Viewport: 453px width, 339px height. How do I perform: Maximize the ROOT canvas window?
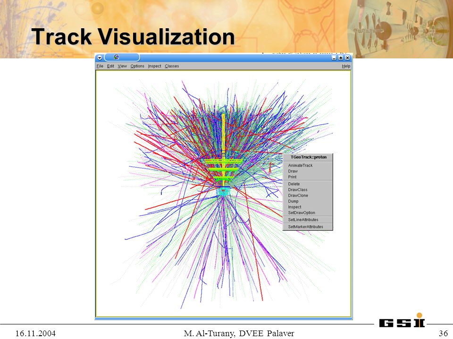pyautogui.click(x=341, y=57)
